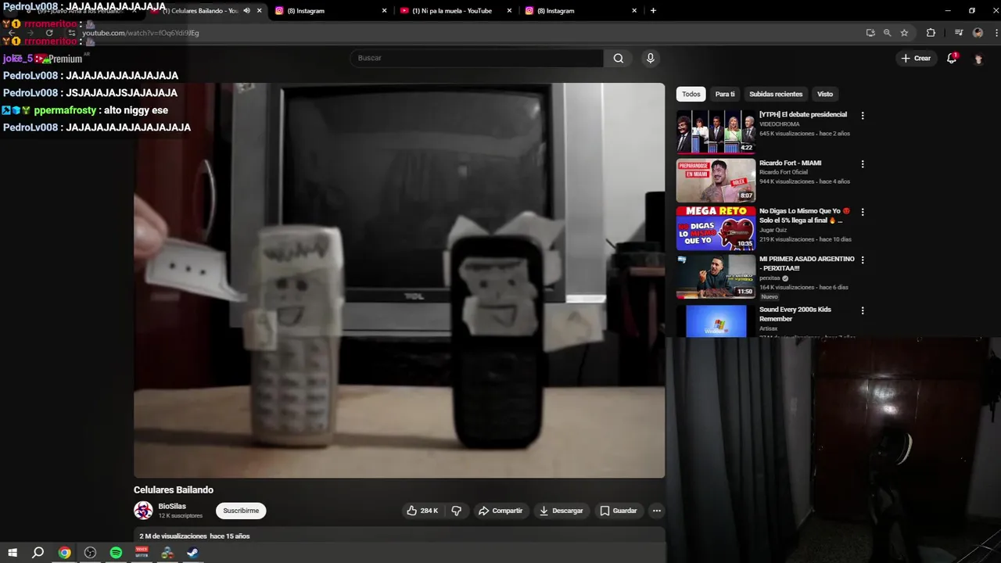The height and width of the screenshot is (563, 1001).
Task: Open Steam from the taskbar
Action: (x=192, y=553)
